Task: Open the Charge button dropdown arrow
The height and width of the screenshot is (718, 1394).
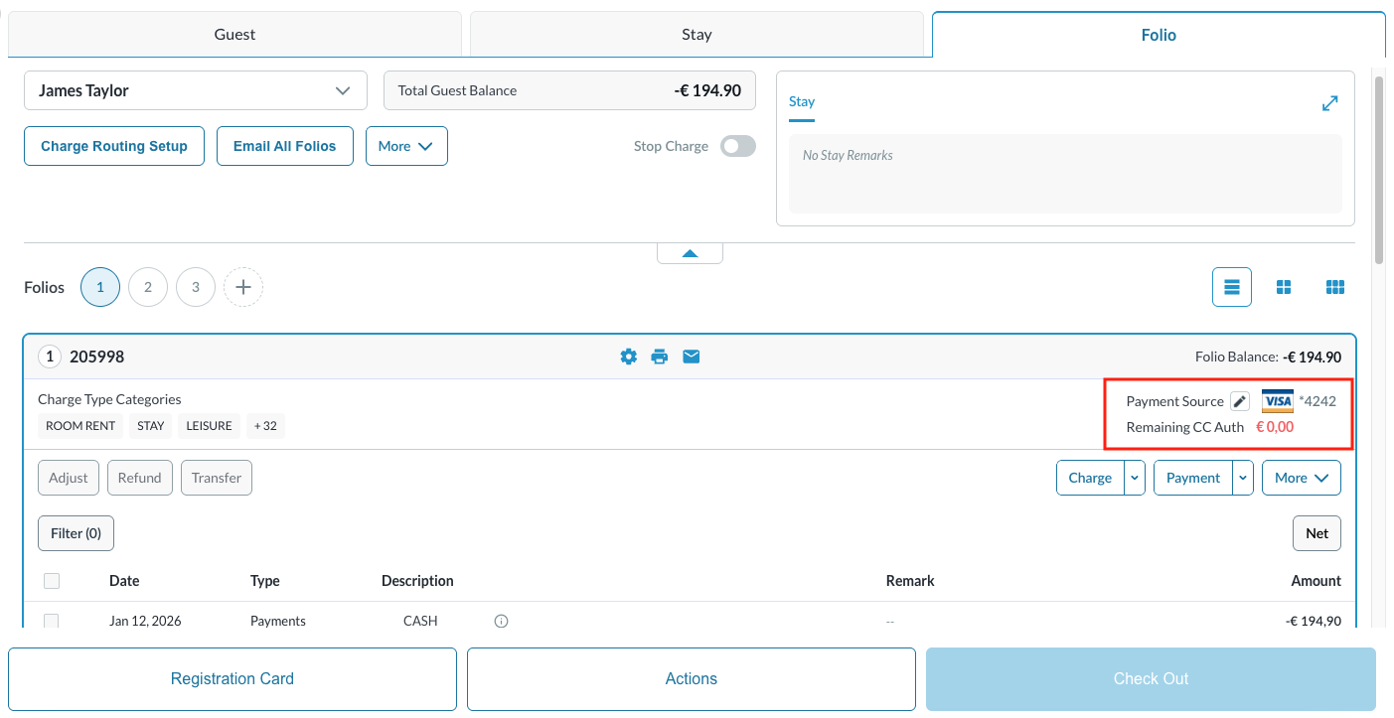Action: pos(1135,478)
